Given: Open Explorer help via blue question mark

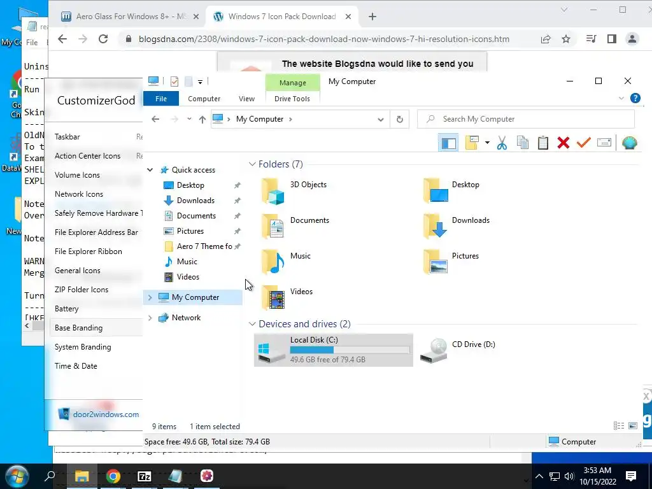Looking at the screenshot, I should point(635,98).
